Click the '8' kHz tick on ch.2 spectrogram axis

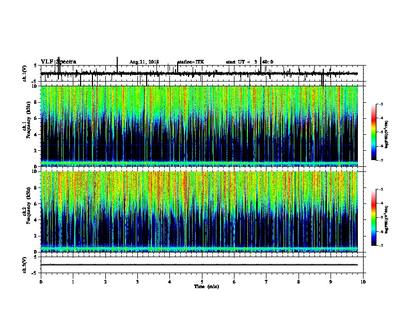click(36, 188)
